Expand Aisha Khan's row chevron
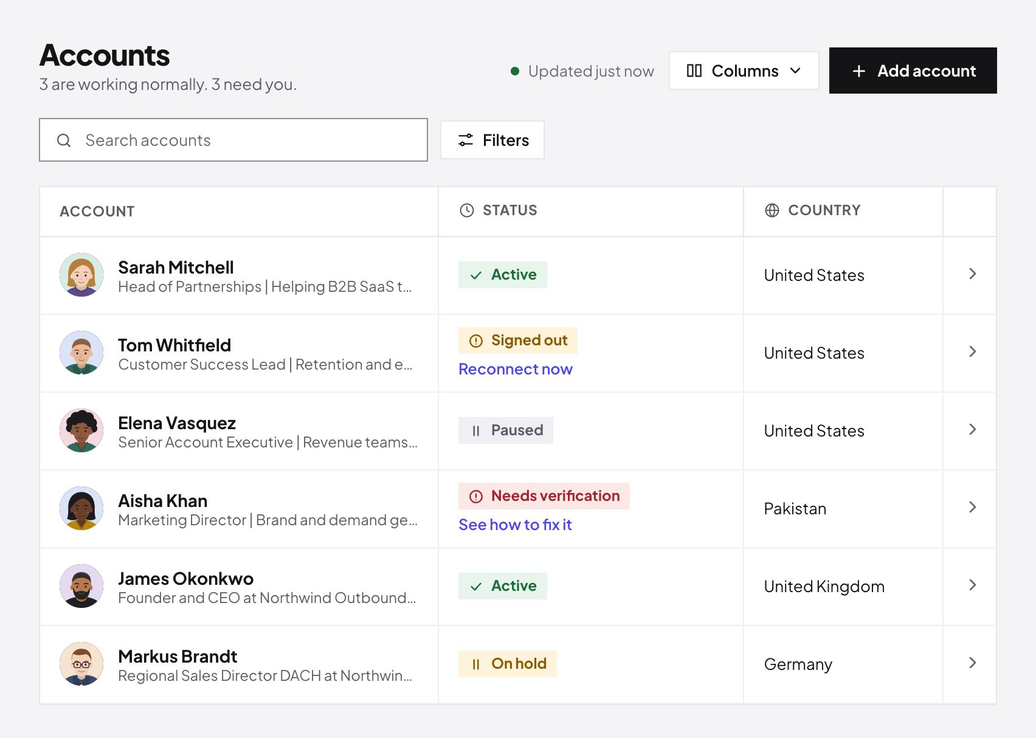1036x738 pixels. [972, 508]
